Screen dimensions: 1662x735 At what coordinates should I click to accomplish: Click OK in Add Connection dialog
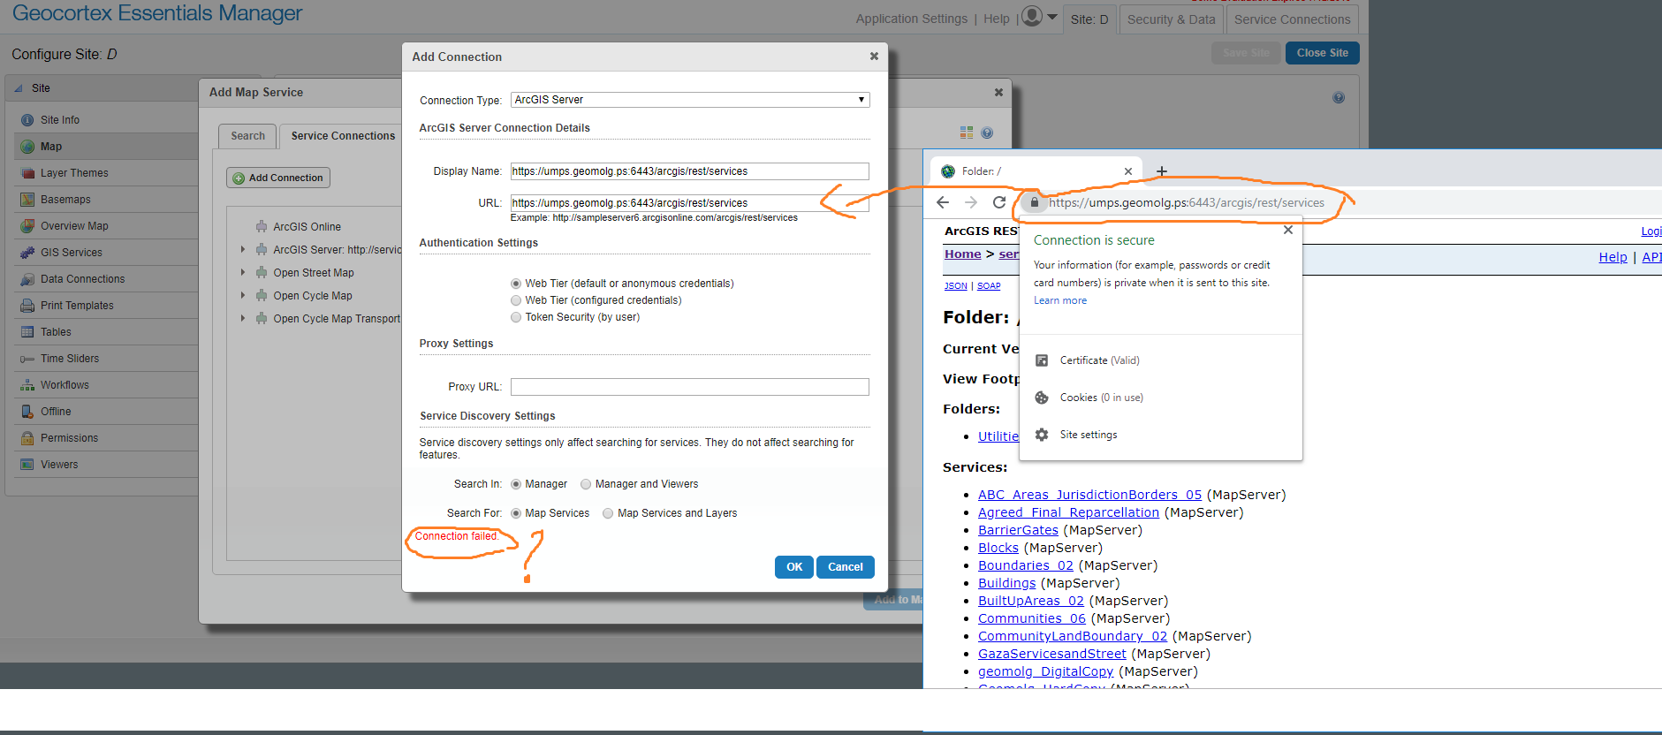[x=794, y=567]
